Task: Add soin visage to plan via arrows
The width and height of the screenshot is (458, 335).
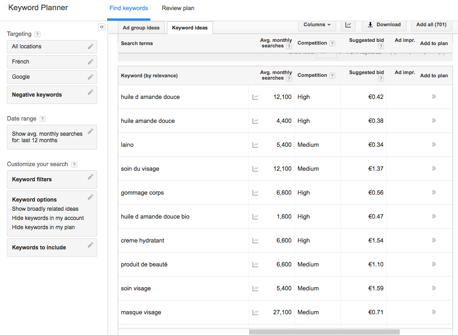Action: coord(434,288)
